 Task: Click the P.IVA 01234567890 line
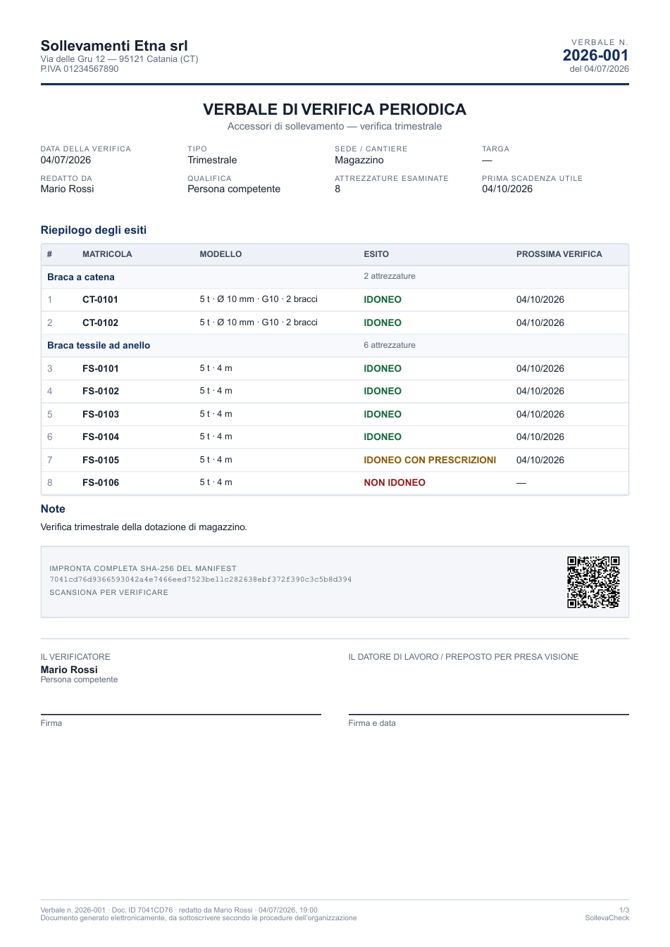(80, 69)
